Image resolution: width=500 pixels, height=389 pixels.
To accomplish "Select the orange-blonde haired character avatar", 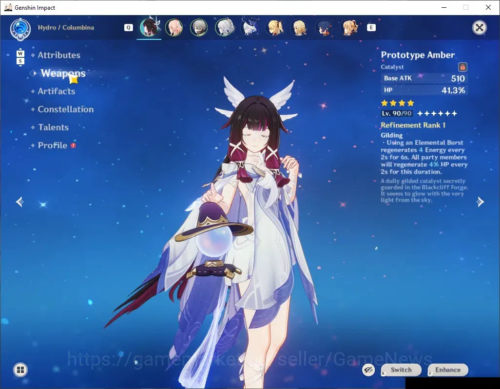I will point(349,27).
